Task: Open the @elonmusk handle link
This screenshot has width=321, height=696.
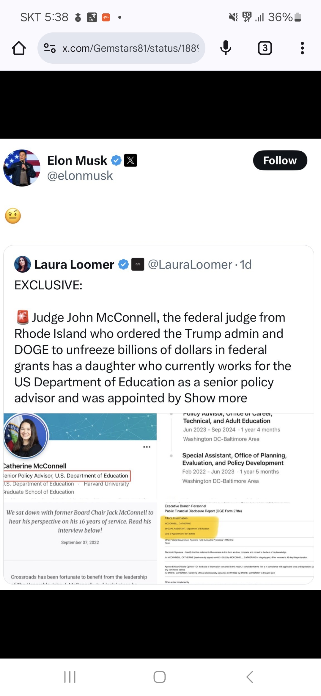Action: coord(80,176)
